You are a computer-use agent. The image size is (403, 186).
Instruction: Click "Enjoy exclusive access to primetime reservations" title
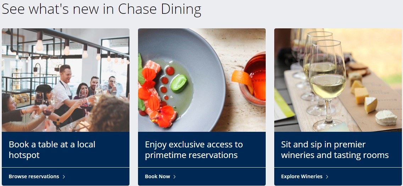[194, 150]
